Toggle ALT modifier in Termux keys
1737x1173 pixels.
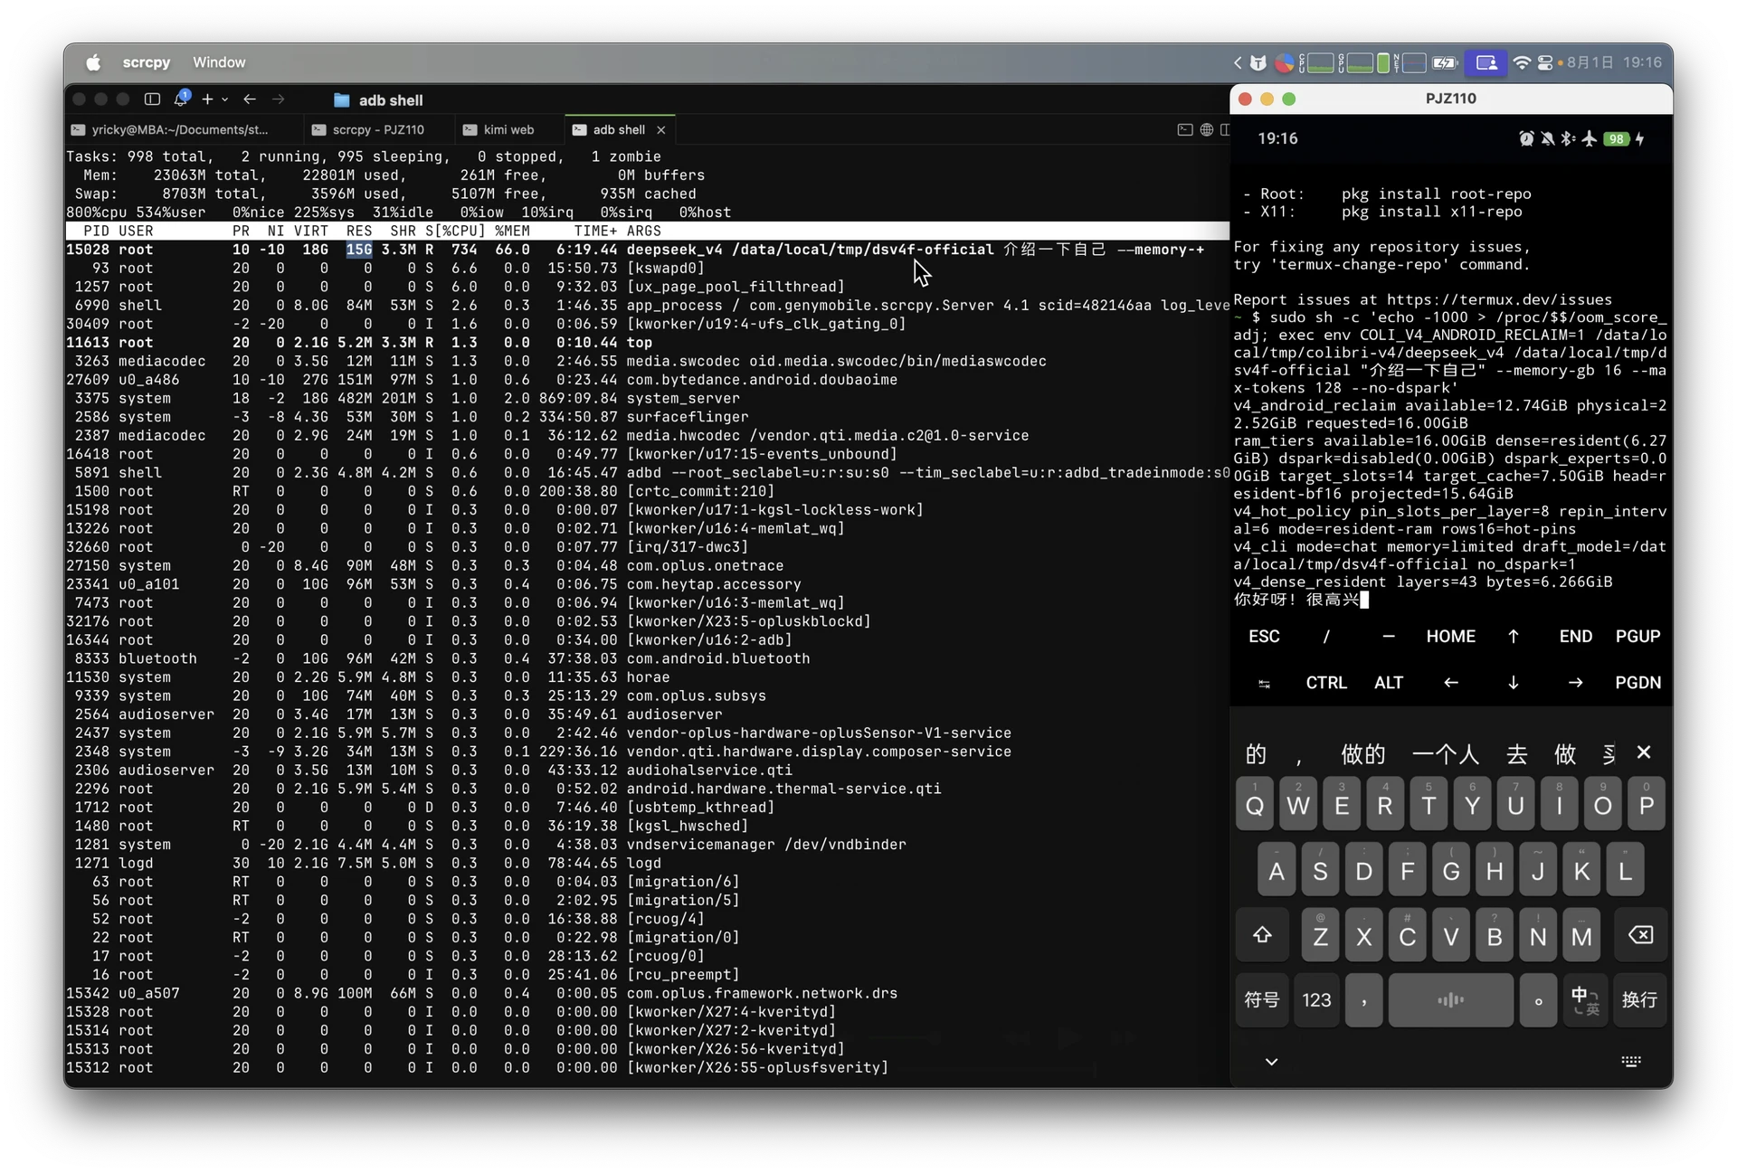(x=1388, y=682)
